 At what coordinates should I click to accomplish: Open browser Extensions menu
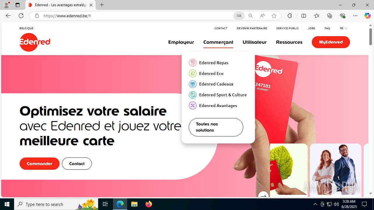pyautogui.click(x=290, y=16)
